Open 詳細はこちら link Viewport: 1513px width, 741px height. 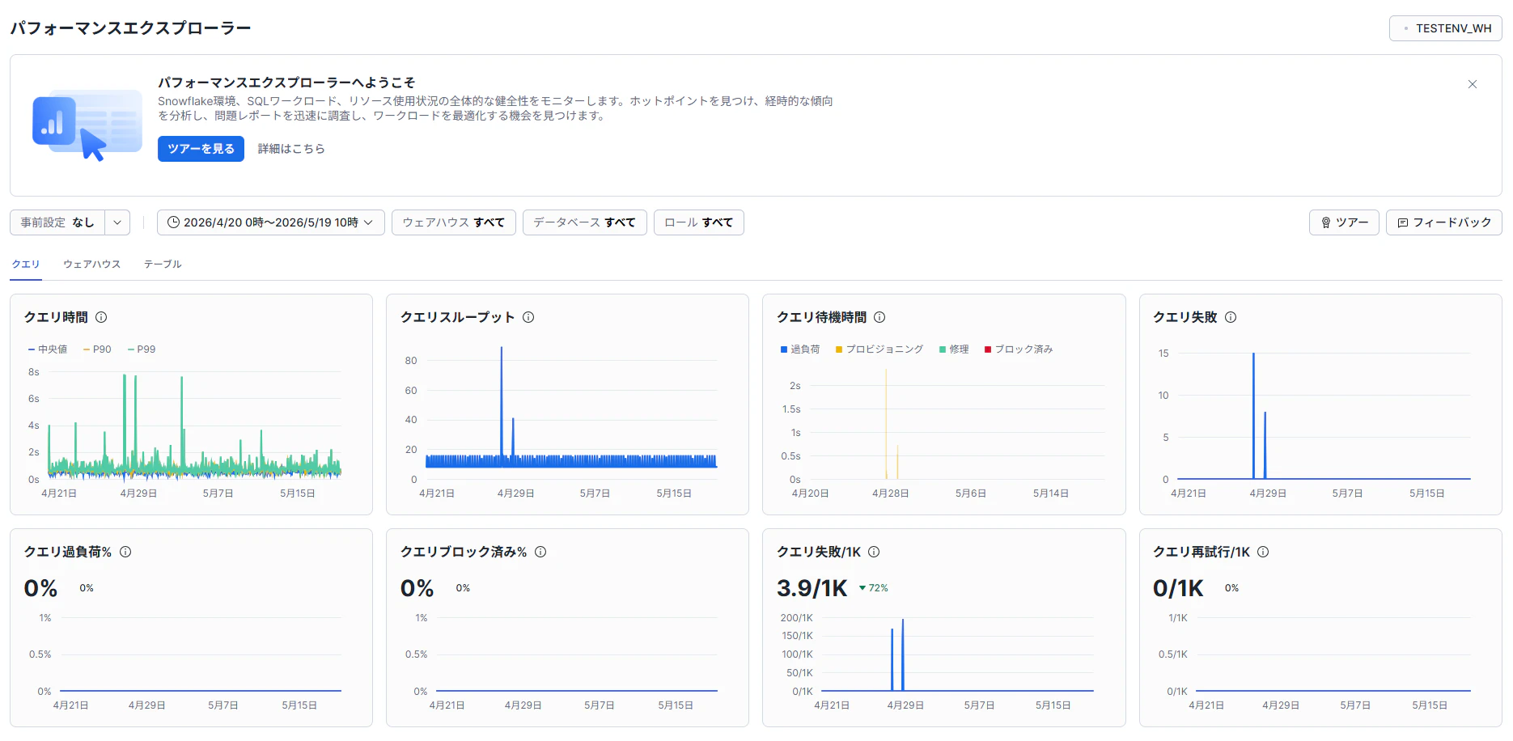[x=291, y=149]
